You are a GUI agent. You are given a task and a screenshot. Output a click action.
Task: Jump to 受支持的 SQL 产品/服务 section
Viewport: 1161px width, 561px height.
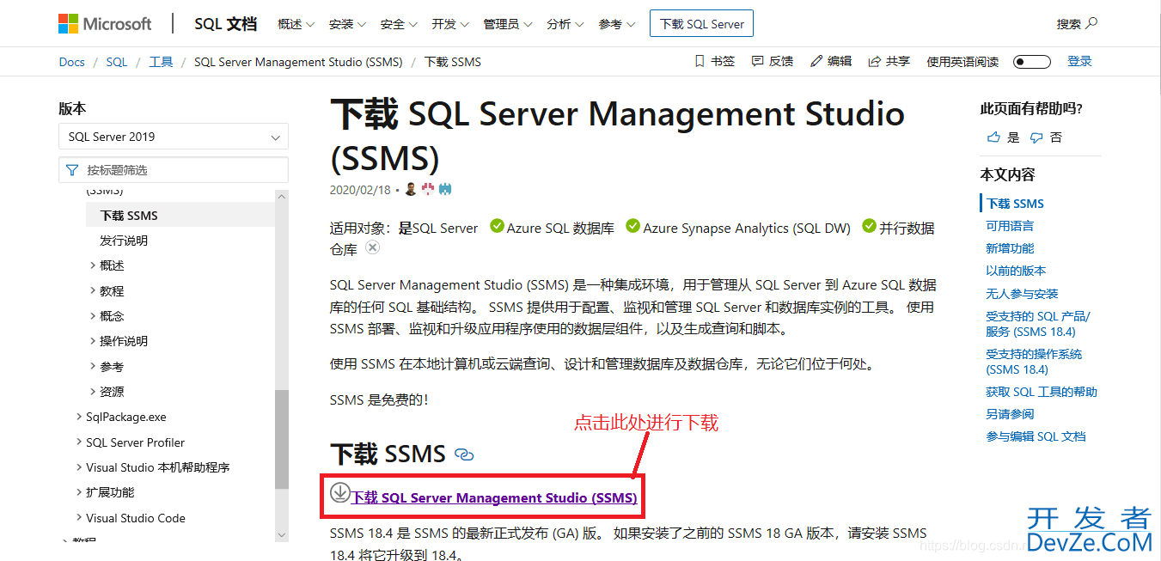[x=1037, y=324]
